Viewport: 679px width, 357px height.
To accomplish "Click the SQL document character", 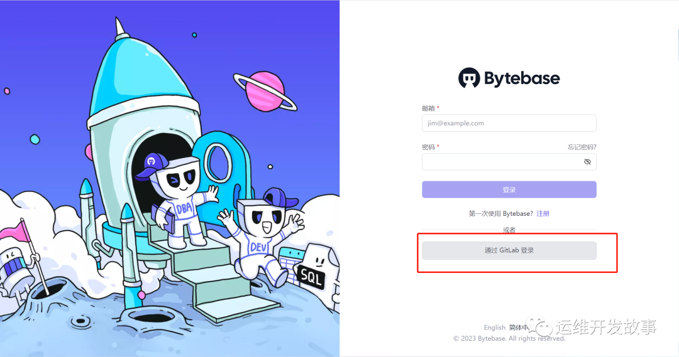I will coord(315,268).
